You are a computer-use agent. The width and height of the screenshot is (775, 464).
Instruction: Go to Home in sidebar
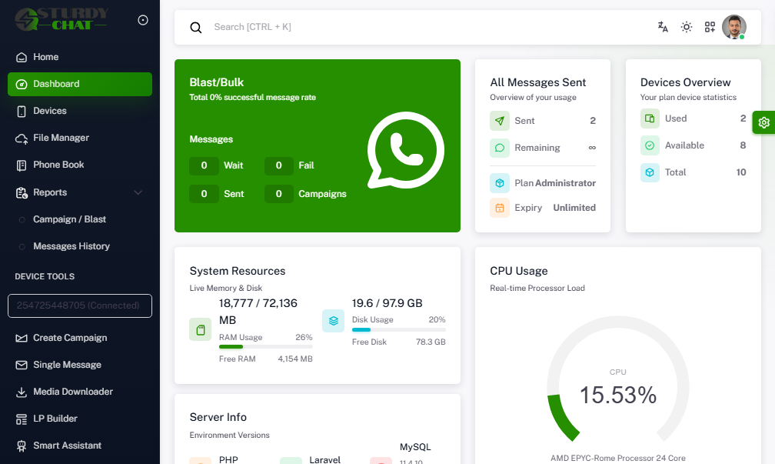coord(45,57)
